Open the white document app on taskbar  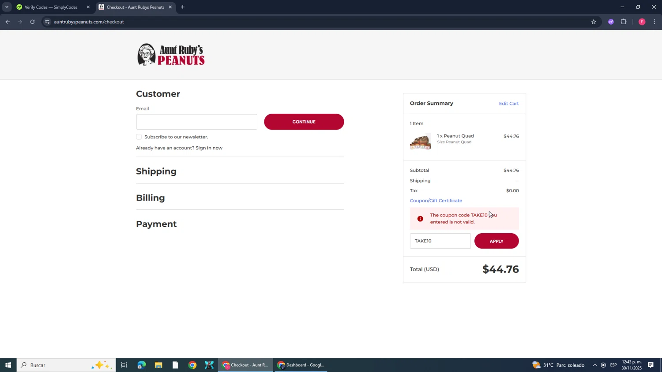[175, 365]
